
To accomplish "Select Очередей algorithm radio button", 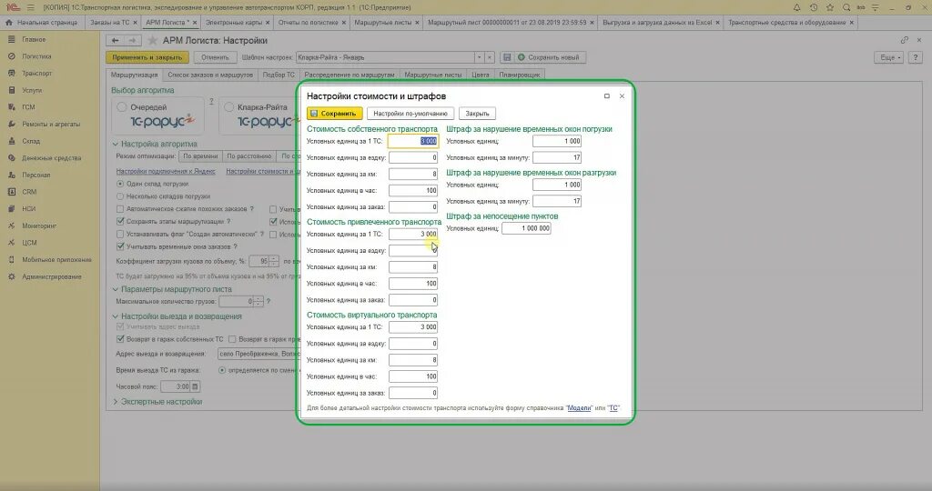I will pos(122,107).
